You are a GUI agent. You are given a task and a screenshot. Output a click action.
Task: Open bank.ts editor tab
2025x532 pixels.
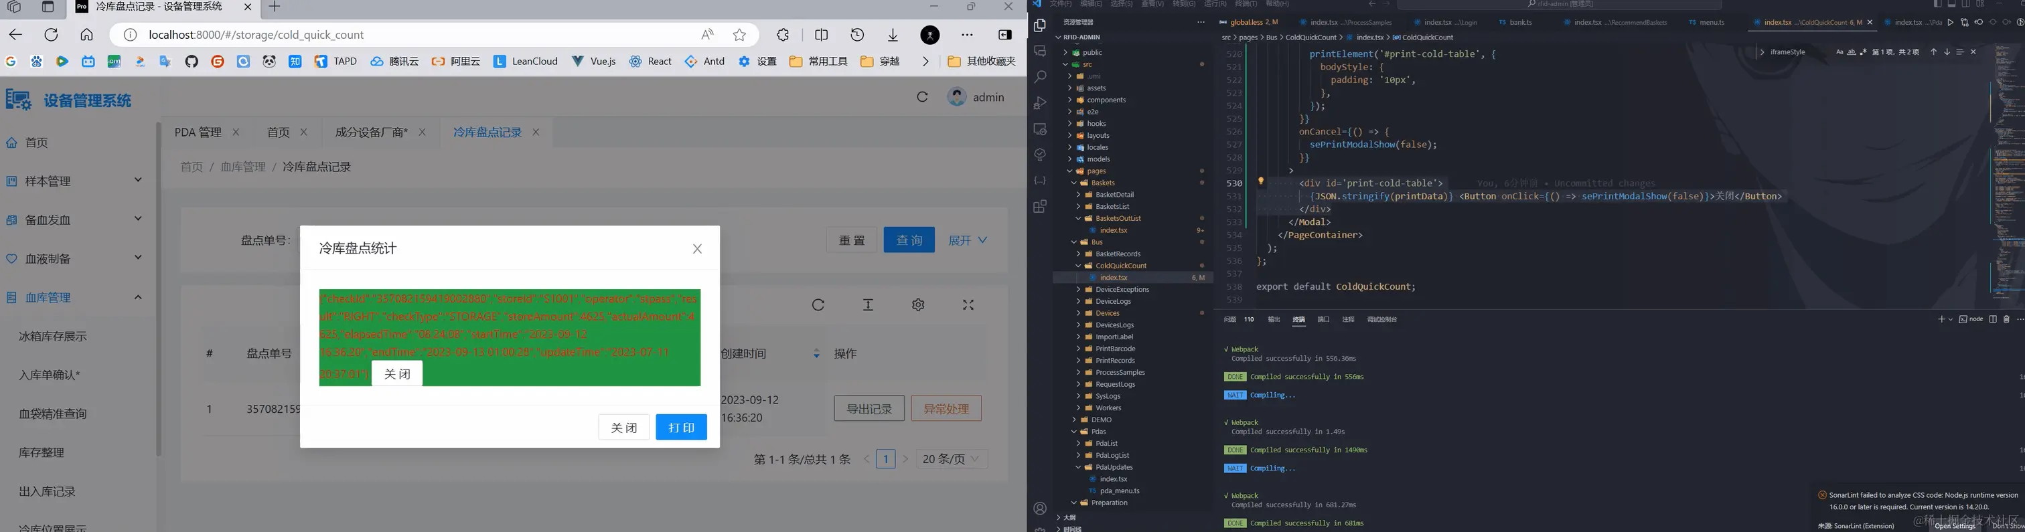(1516, 22)
